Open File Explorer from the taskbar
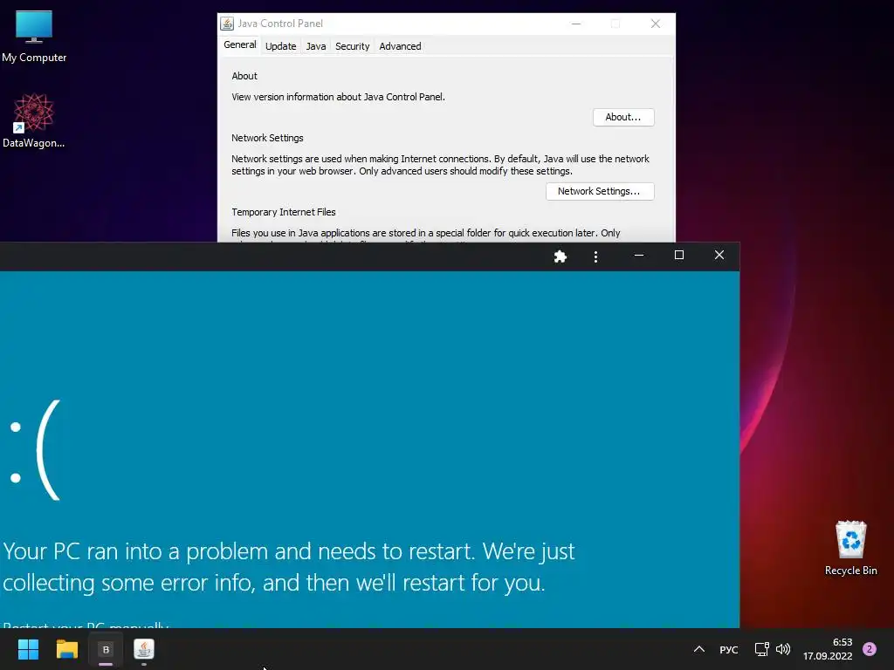The width and height of the screenshot is (894, 670). [x=66, y=649]
